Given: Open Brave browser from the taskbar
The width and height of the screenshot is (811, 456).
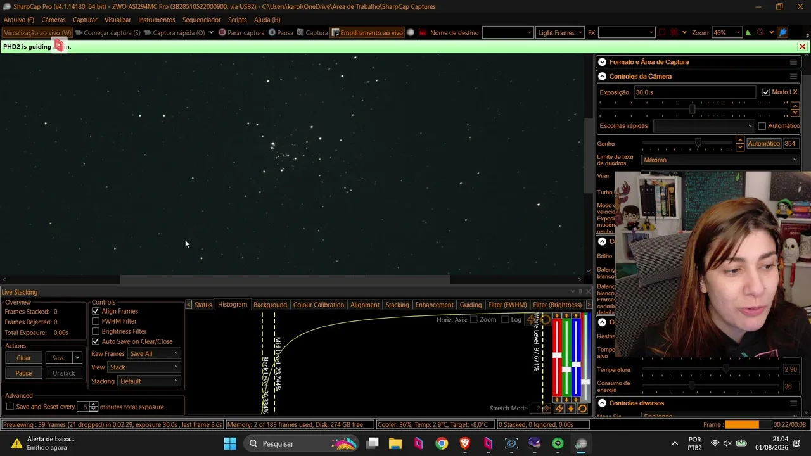Looking at the screenshot, I should click(465, 443).
